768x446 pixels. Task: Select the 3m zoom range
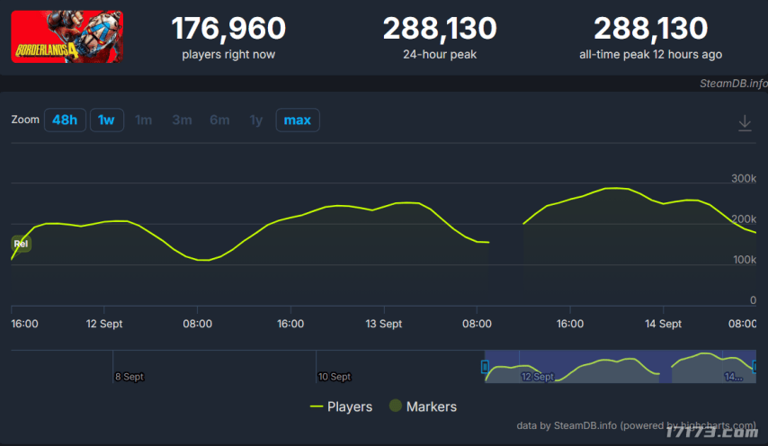click(182, 120)
